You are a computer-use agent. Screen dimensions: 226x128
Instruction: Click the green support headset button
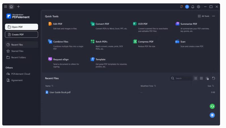212,106
